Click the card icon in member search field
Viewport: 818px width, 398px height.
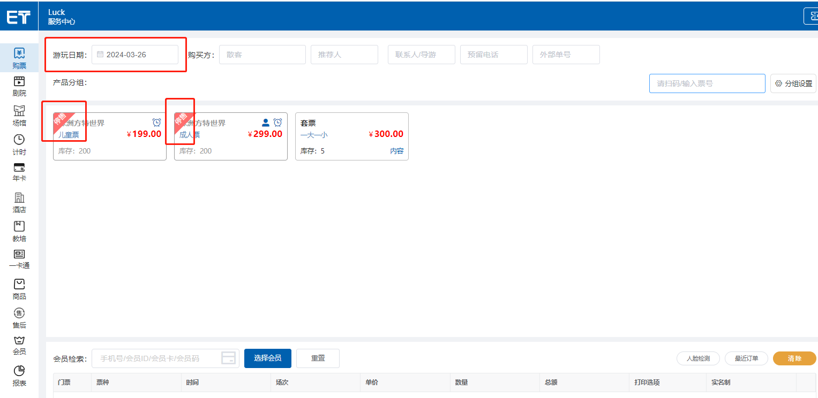229,358
